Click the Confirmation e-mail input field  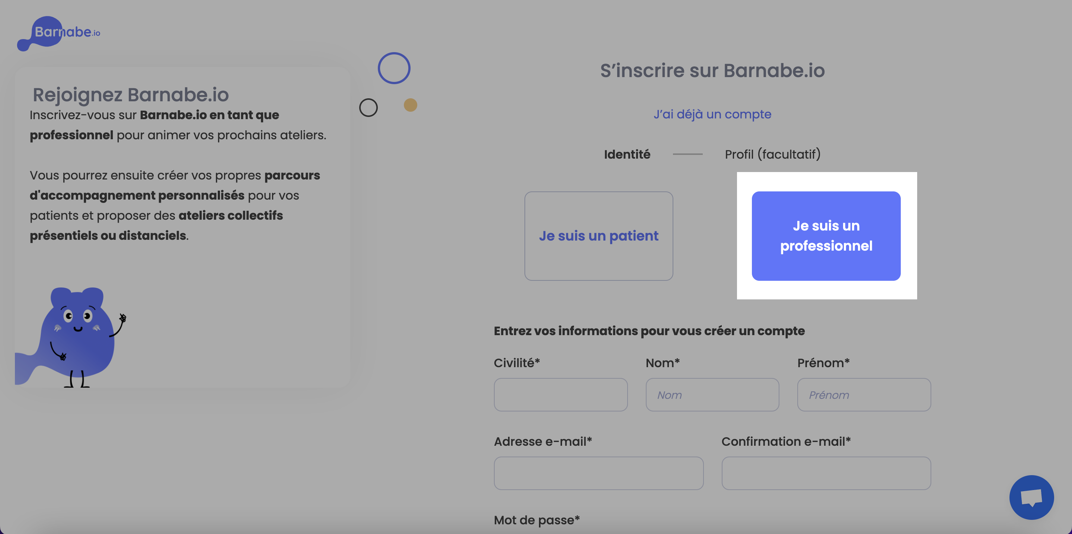tap(826, 473)
